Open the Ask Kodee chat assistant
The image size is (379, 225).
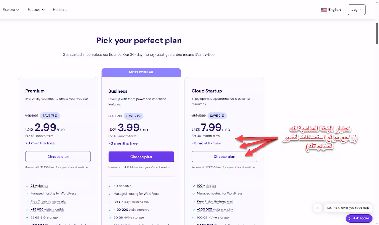[359, 218]
